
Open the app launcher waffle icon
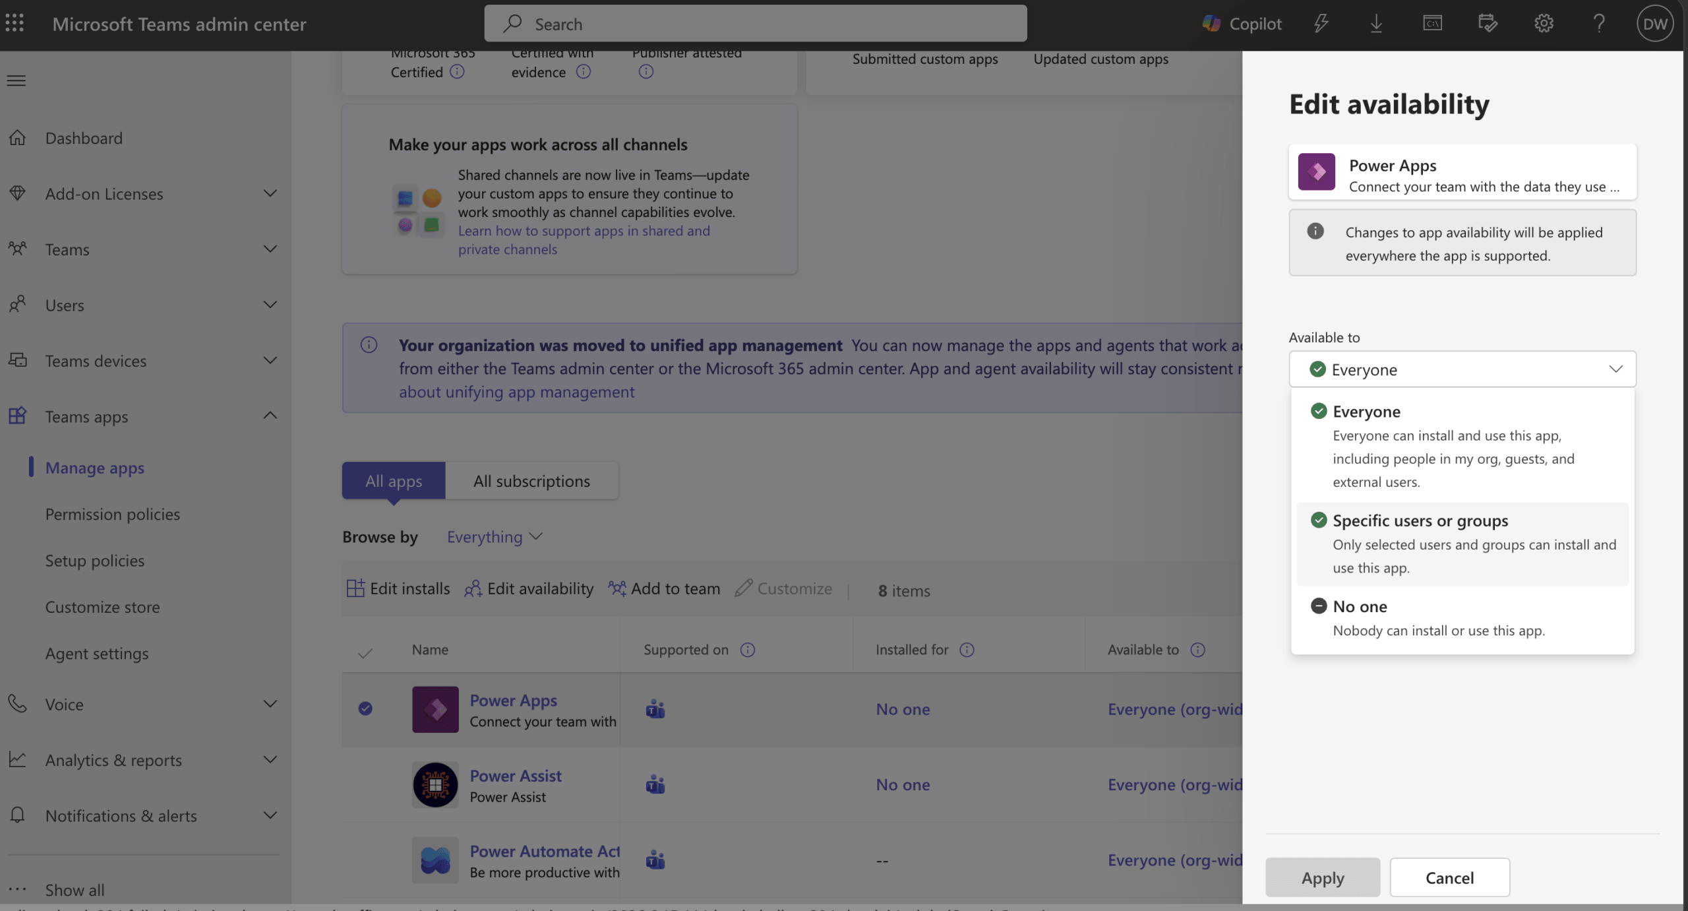pos(15,24)
